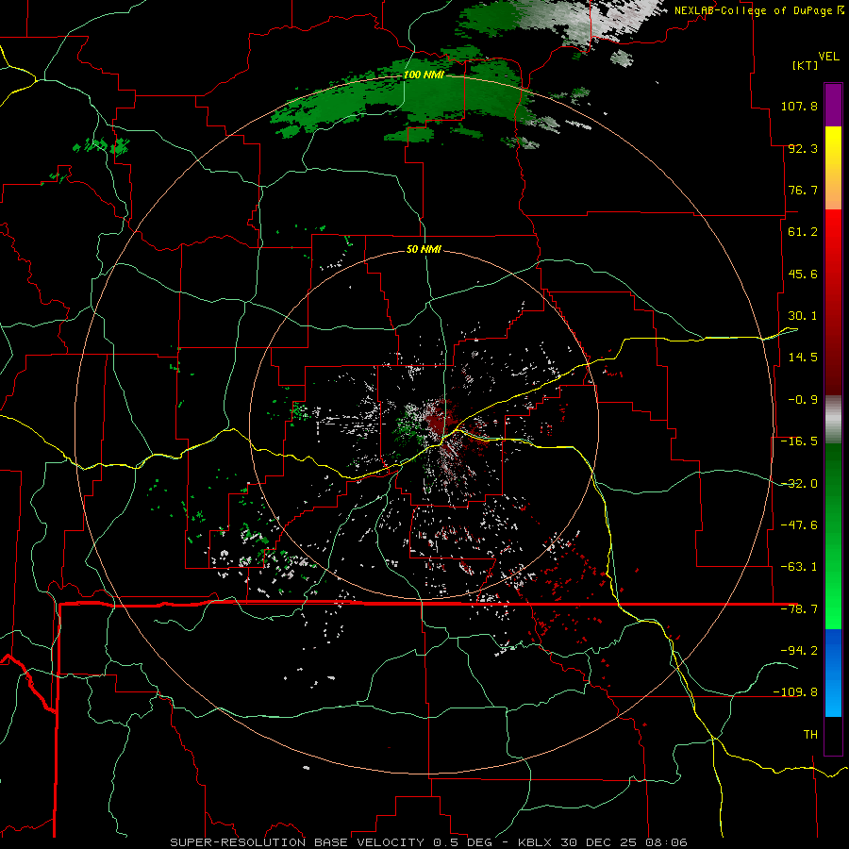Click the -32.0 velocity scale value
849x849 pixels.
pyautogui.click(x=799, y=484)
